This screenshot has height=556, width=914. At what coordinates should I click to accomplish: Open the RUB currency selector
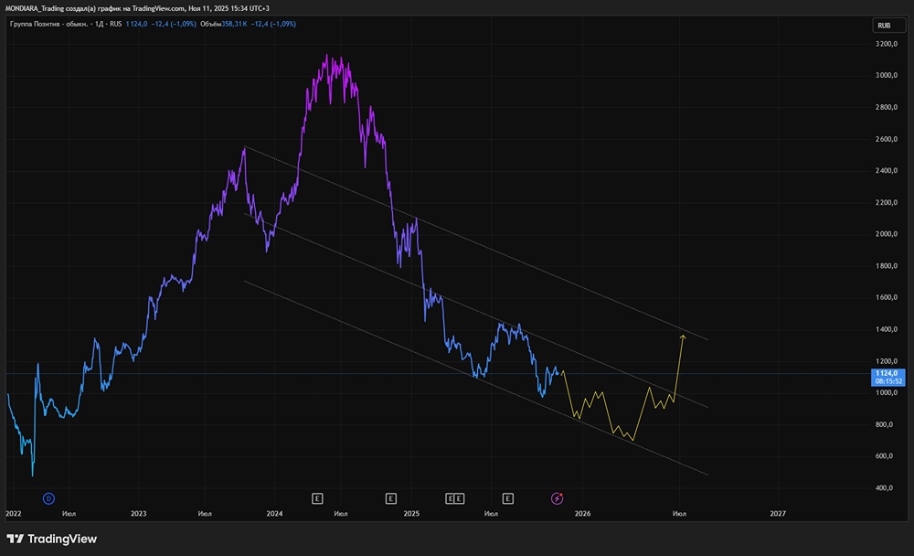[x=884, y=26]
